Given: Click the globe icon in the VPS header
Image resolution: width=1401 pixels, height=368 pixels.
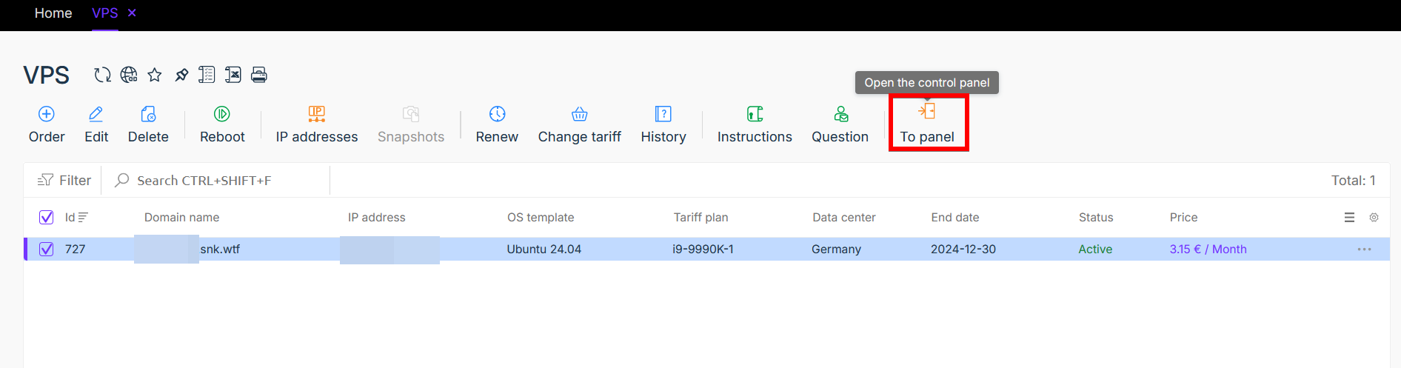Looking at the screenshot, I should click(x=129, y=75).
